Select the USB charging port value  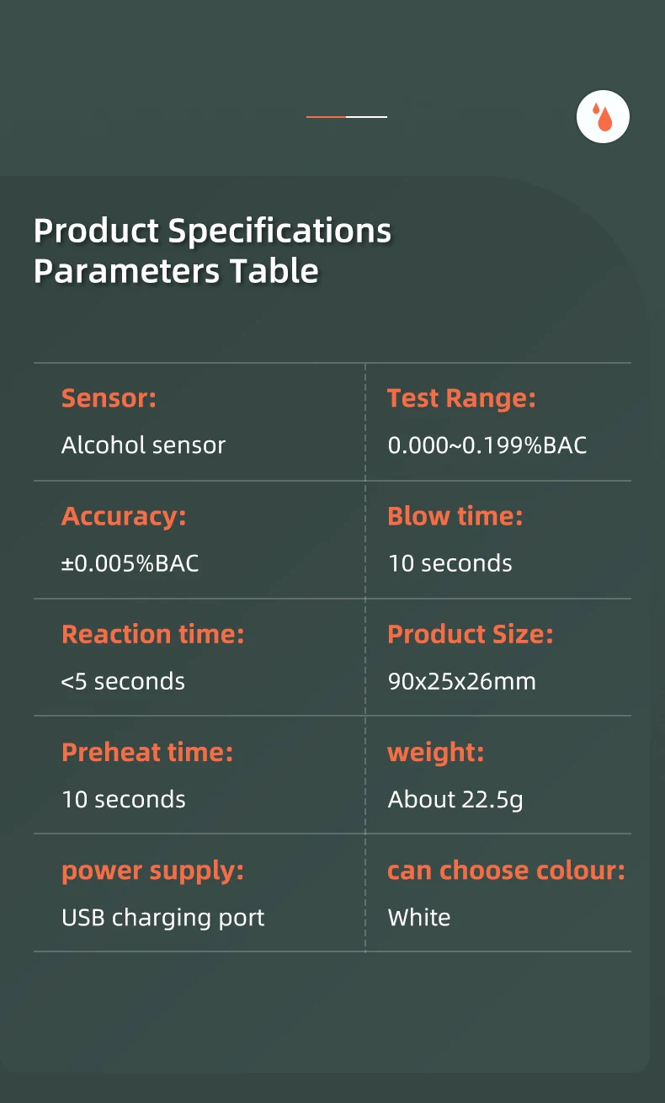click(x=163, y=917)
